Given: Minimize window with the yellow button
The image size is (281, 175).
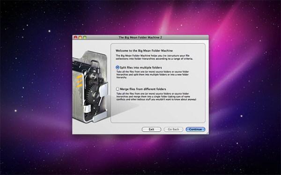Looking at the screenshot, I should point(80,37).
